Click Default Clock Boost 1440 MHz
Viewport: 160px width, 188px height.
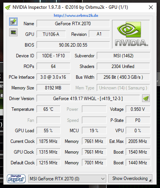(138, 163)
